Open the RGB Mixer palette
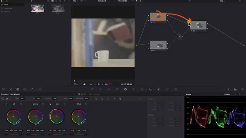Image resolution: width=246 pixels, height=138 pixels. [x=32, y=89]
